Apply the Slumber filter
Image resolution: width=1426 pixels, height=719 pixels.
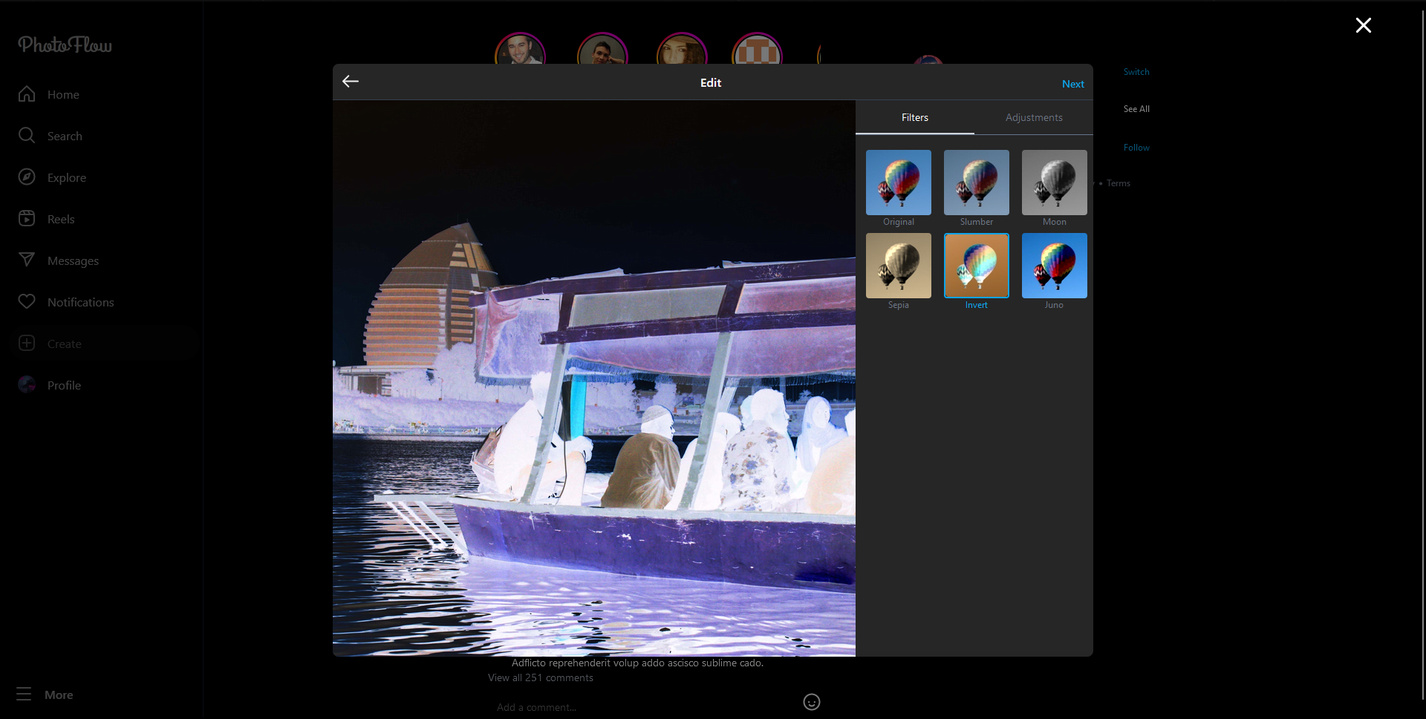(977, 183)
